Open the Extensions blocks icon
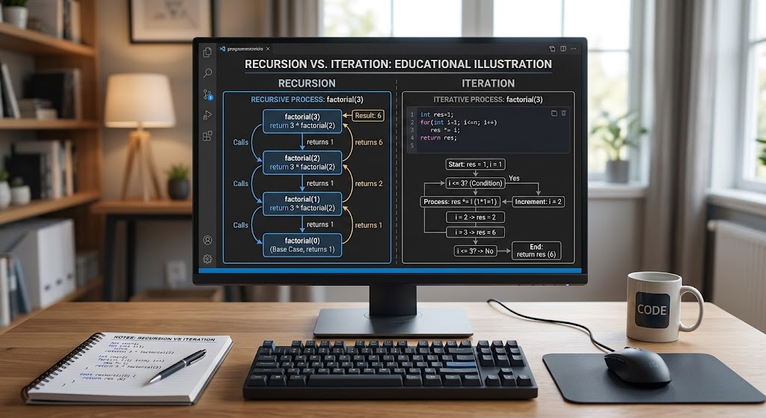766x418 pixels. (208, 136)
